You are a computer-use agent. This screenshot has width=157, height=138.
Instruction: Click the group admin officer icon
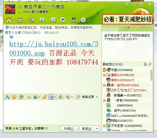(x=73, y=20)
